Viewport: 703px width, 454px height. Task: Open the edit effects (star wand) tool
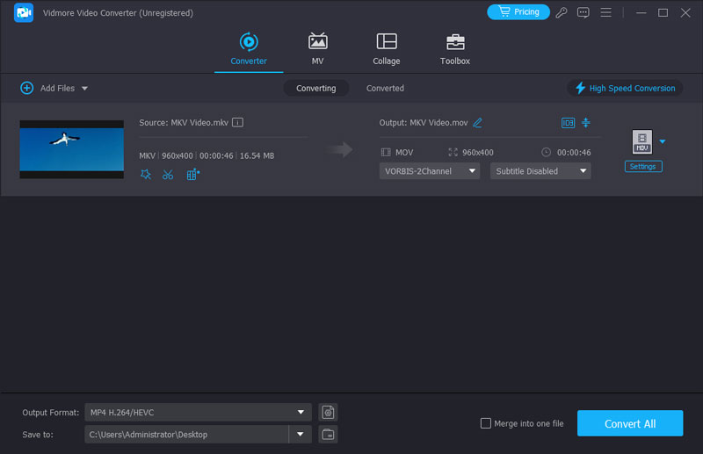(x=146, y=175)
